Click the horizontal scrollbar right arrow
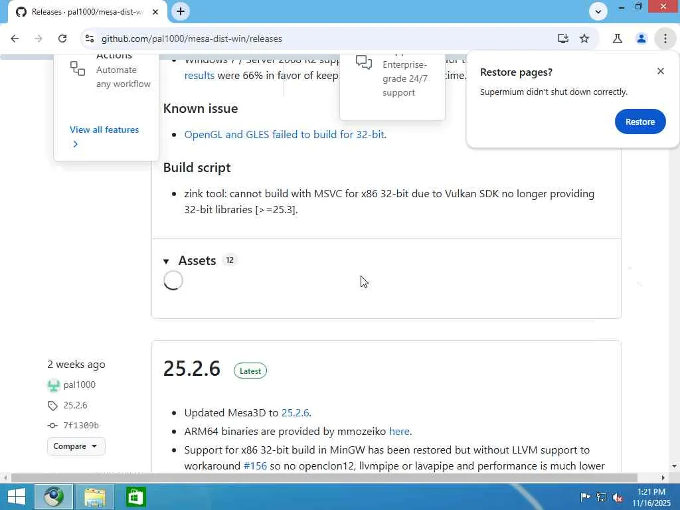 (x=663, y=477)
